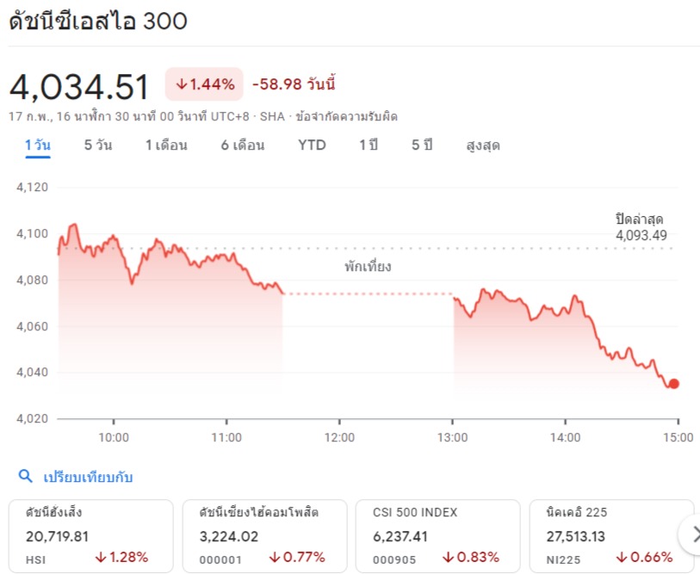Open the 1 ปี chart range
This screenshot has width=700, height=574.
(369, 145)
